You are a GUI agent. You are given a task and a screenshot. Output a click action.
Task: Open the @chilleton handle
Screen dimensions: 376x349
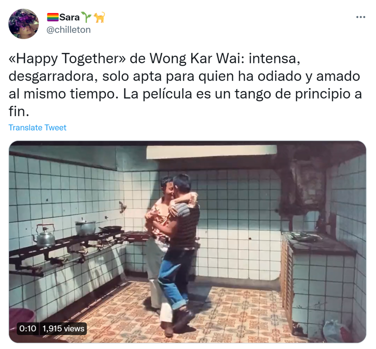pyautogui.click(x=69, y=30)
